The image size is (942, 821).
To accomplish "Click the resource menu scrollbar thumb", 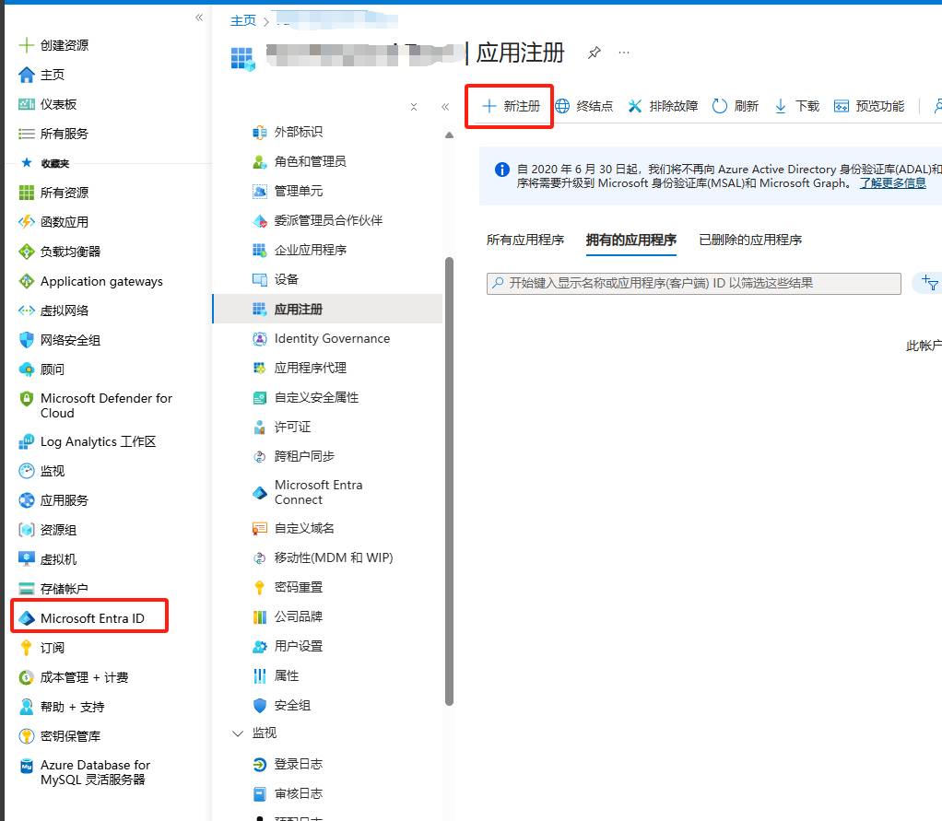I will click(x=449, y=481).
